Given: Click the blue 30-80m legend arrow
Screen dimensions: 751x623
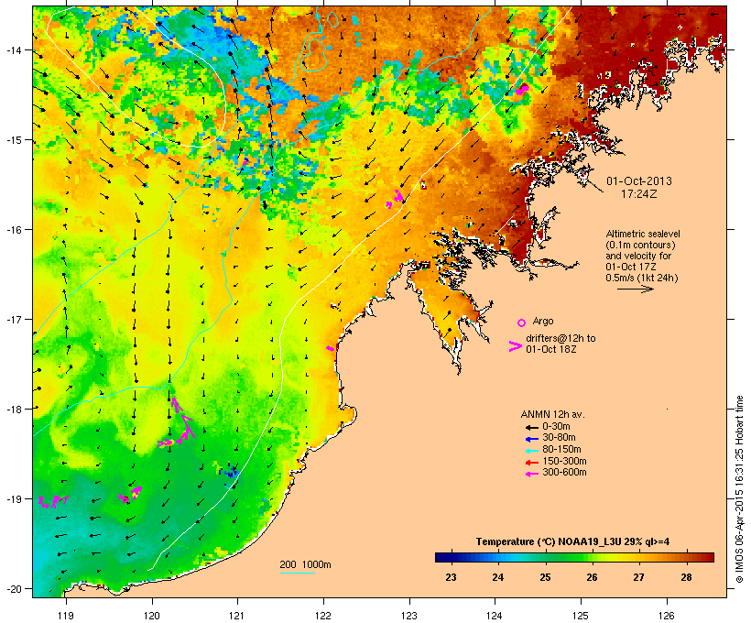Looking at the screenshot, I should coord(531,439).
